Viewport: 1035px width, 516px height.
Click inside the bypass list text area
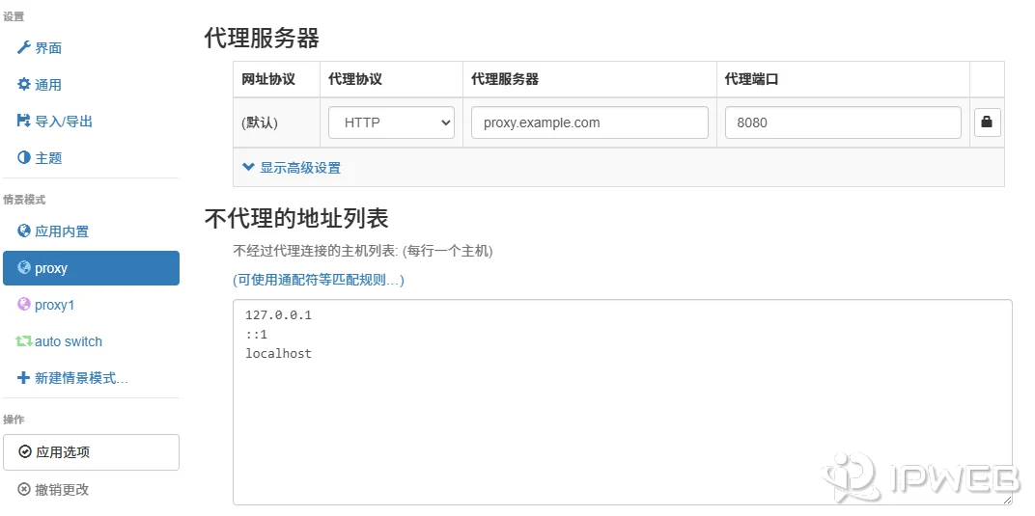pyautogui.click(x=623, y=402)
